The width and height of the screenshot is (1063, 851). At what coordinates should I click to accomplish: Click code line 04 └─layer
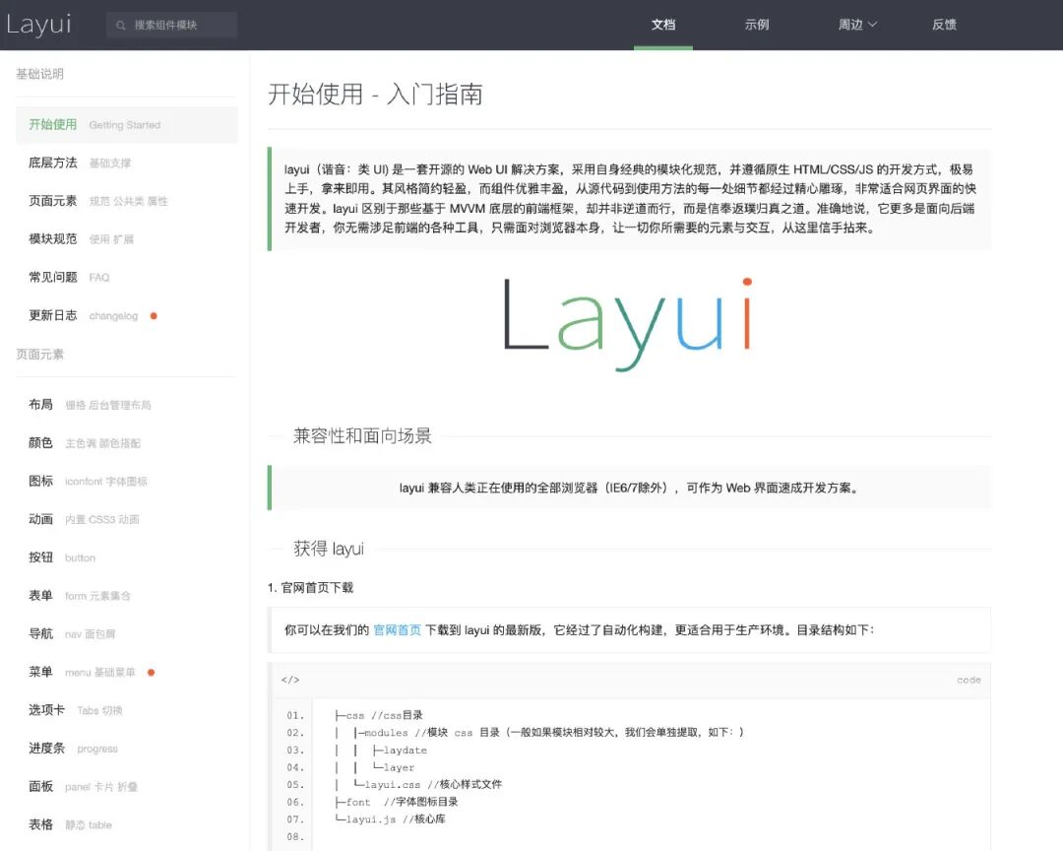tap(374, 767)
